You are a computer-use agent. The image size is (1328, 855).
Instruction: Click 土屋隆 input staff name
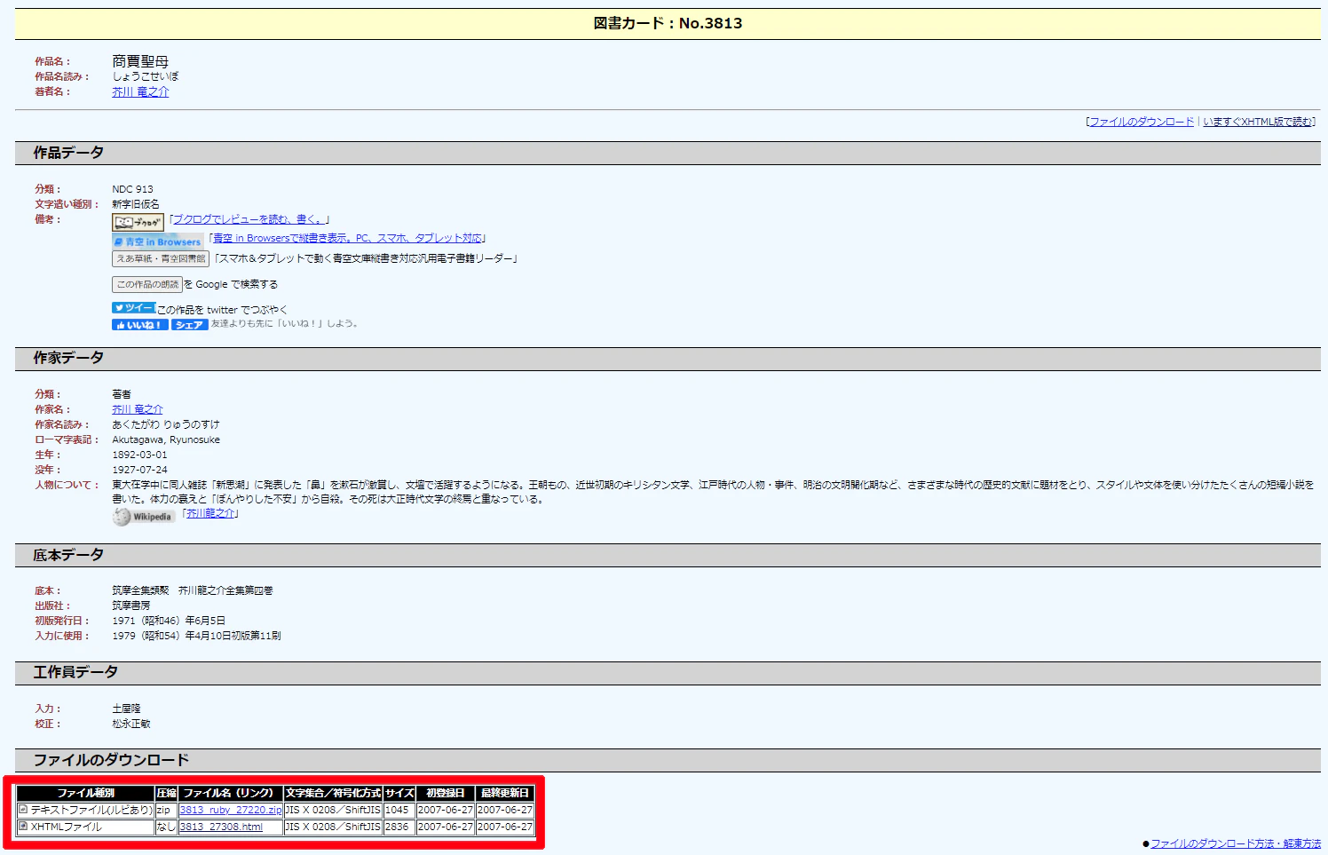tap(126, 709)
